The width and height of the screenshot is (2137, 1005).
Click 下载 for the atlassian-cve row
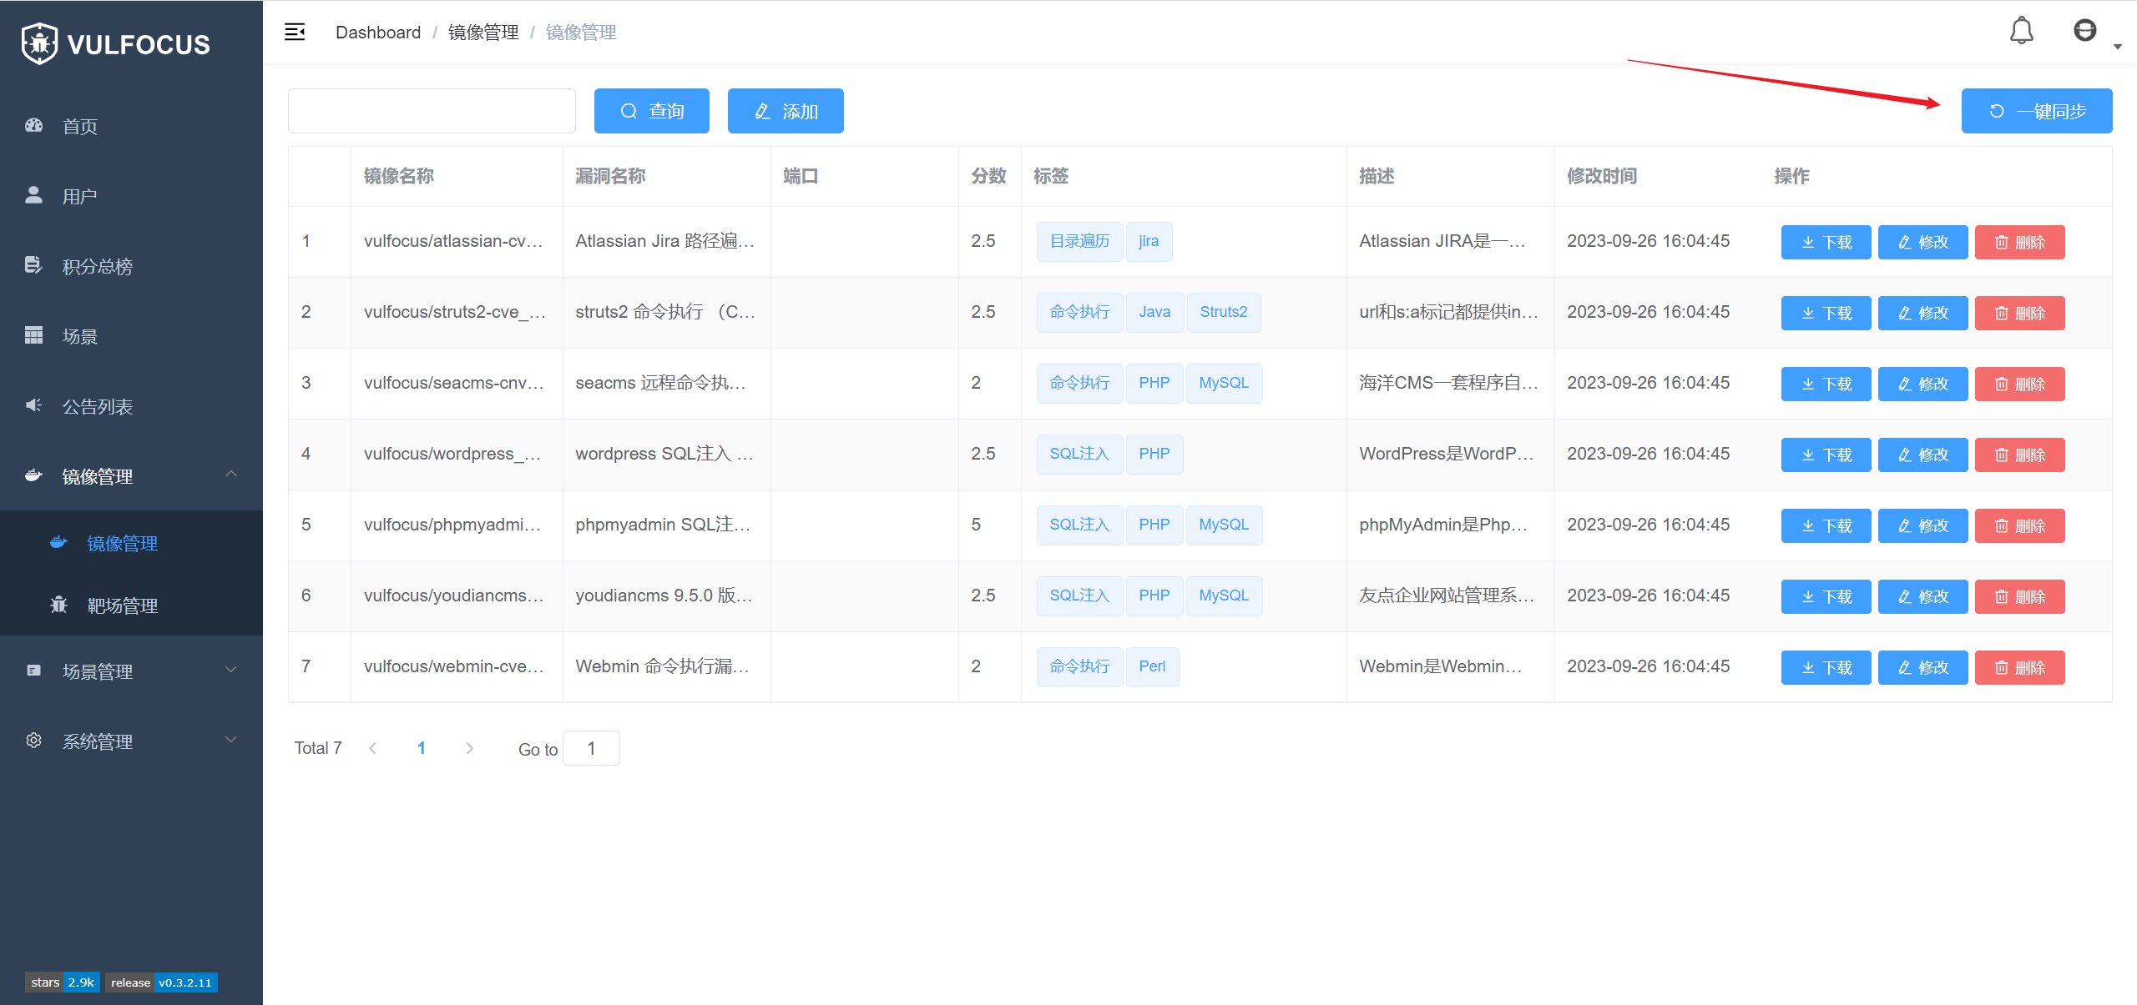(1826, 242)
